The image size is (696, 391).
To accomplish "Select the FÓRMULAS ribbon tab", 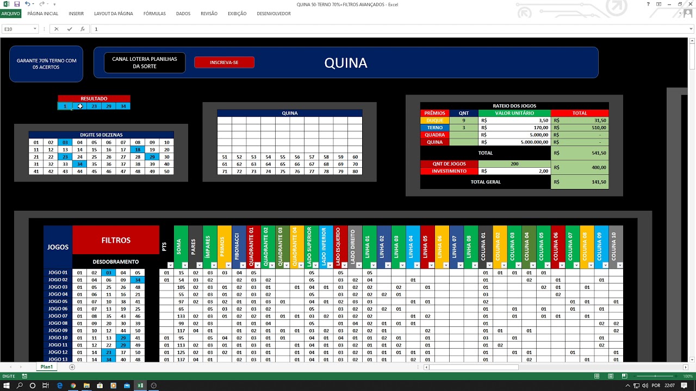I will [x=154, y=14].
